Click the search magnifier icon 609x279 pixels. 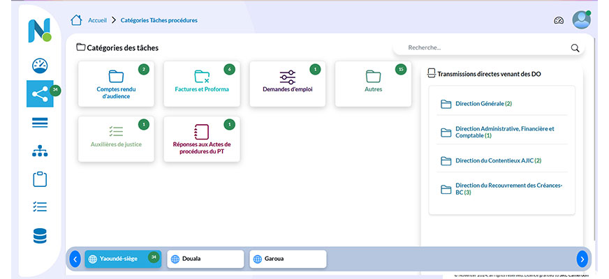(575, 48)
